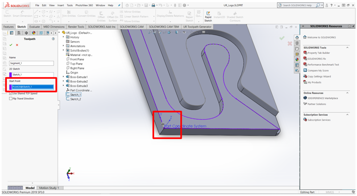Open the 3DEXPERIENCE Marketplace link
Image resolution: width=357 pixels, height=196 pixels.
point(322,98)
